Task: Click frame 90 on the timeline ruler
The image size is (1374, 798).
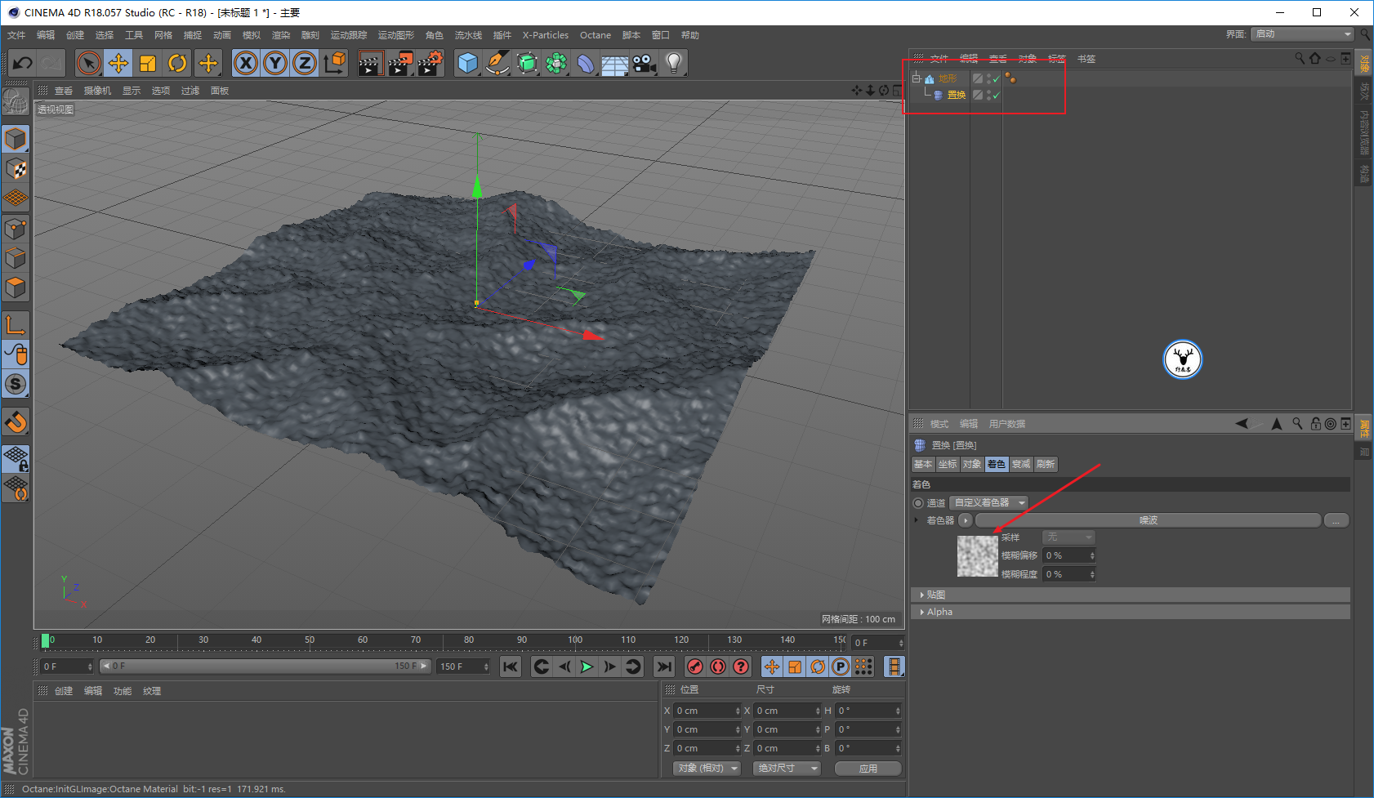Action: coord(521,640)
